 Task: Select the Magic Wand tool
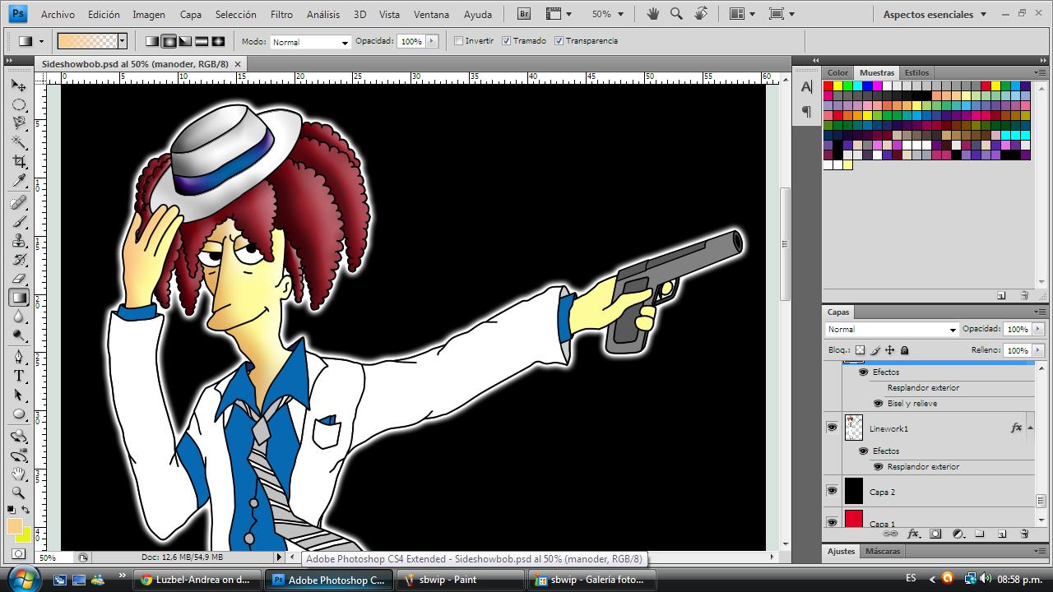click(x=19, y=142)
